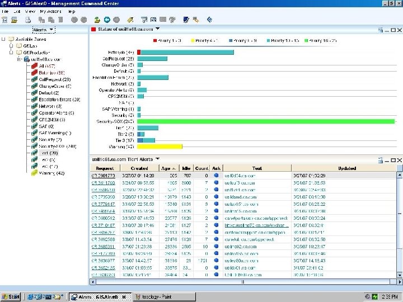This screenshot has height=302, width=403.
Task: Open the File menu
Action: (x=5, y=12)
